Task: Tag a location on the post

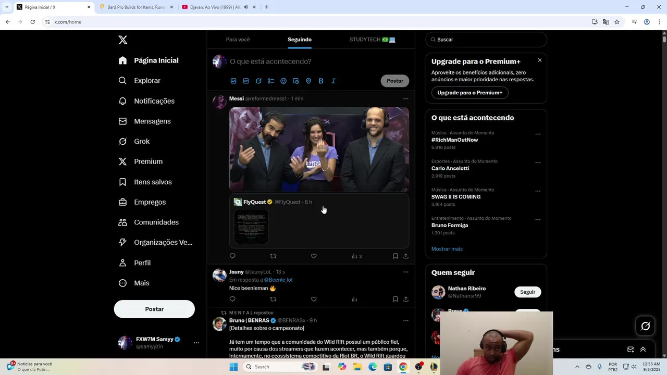Action: (308, 81)
